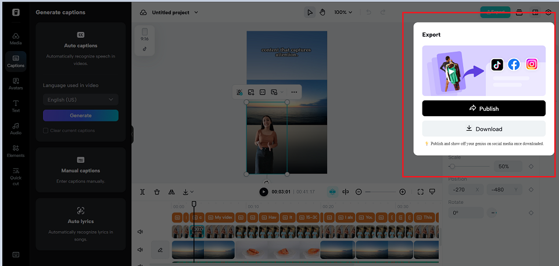Click the Position Y field showing -480
559x266 pixels.
coord(504,190)
